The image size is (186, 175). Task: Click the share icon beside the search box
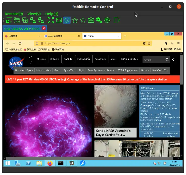click(x=173, y=60)
